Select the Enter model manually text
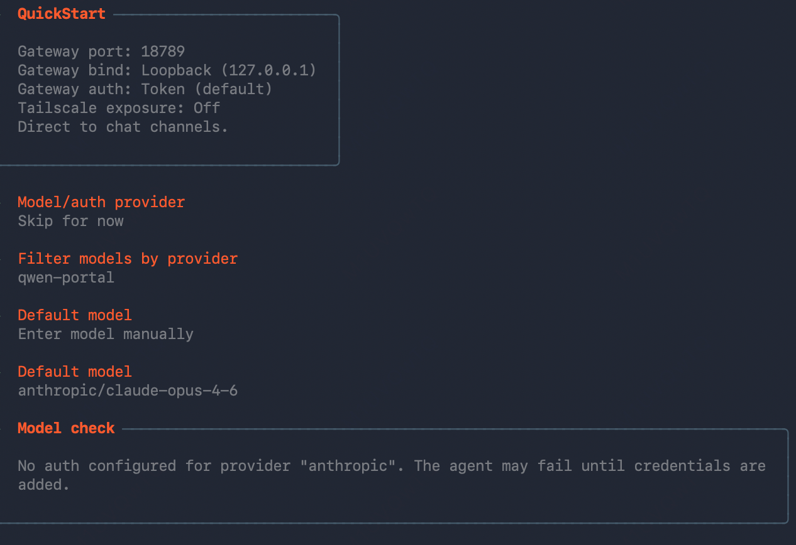 [106, 334]
